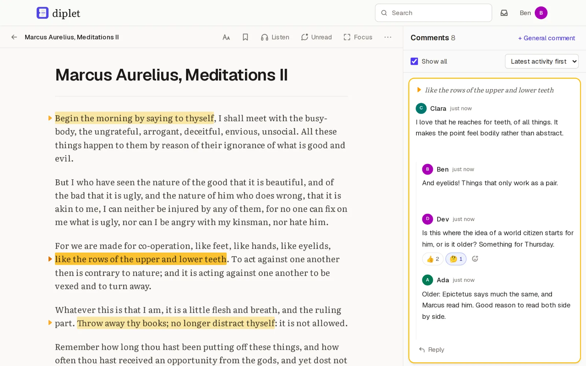
Task: Start Listen audio playback
Action: tap(275, 37)
